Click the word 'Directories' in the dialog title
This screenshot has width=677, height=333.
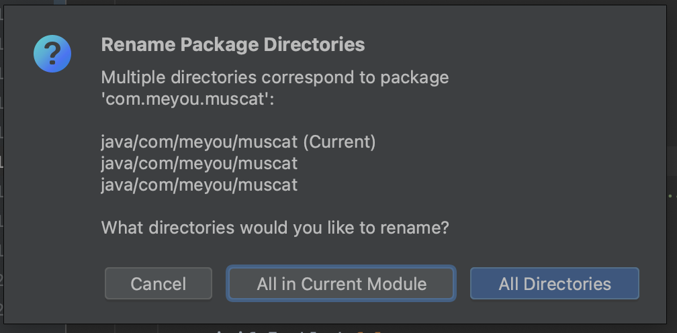point(314,45)
